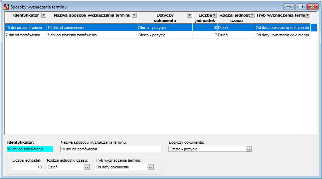This screenshot has width=322, height=179.
Task: Open the Rodzaj jednostki czasu column filter arrow
Action: tap(252, 15)
